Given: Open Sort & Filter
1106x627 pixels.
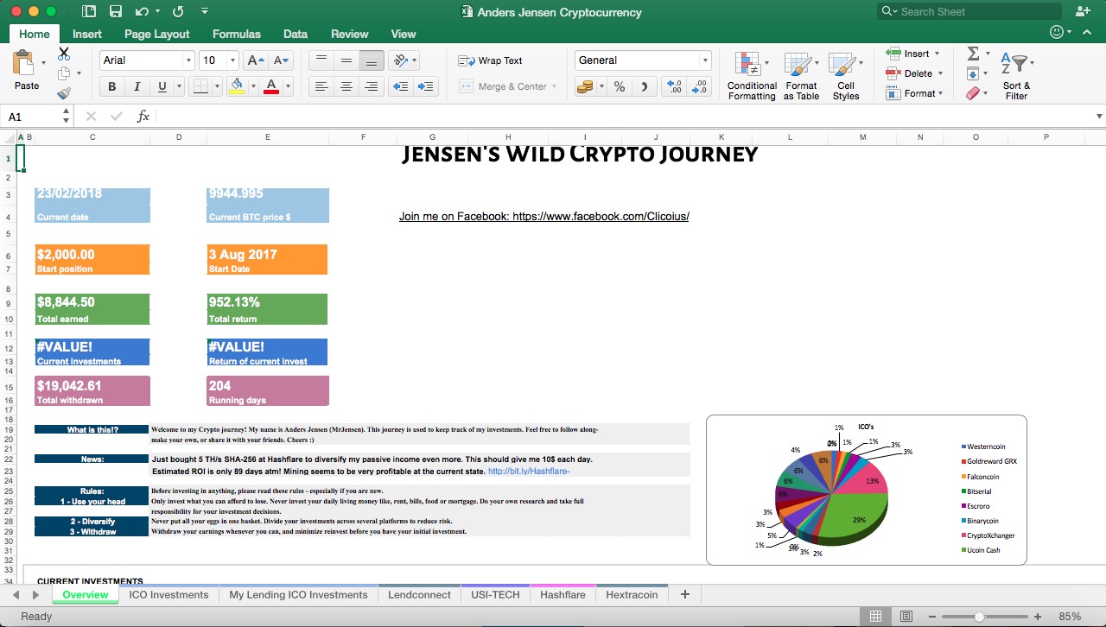Looking at the screenshot, I should point(1017,76).
